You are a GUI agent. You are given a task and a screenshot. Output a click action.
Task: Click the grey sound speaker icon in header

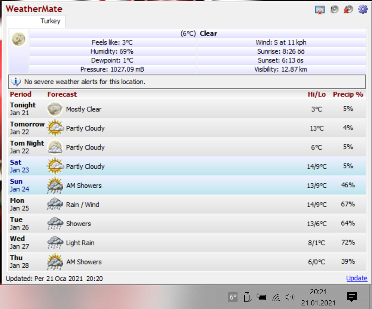click(x=334, y=10)
